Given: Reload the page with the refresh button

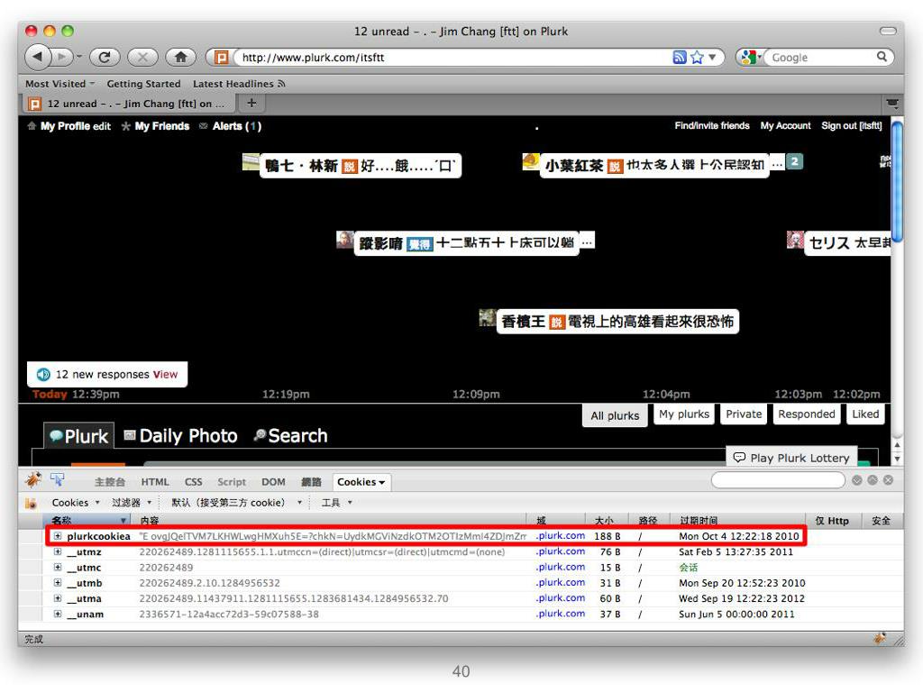Looking at the screenshot, I should [105, 57].
